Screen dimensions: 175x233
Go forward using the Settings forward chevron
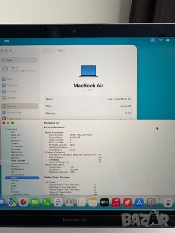tap(52, 50)
